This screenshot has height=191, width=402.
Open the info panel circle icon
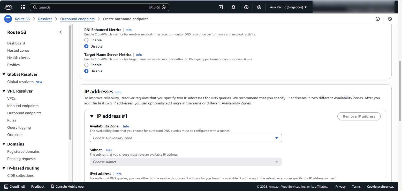click(x=378, y=19)
